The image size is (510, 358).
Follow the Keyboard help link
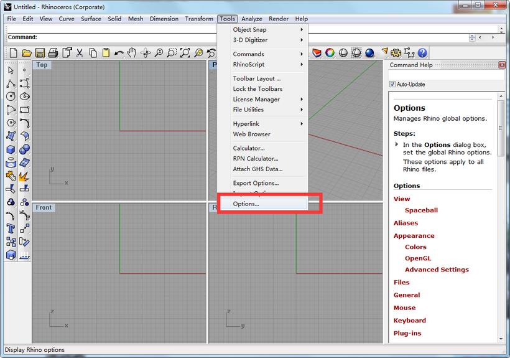(x=409, y=320)
